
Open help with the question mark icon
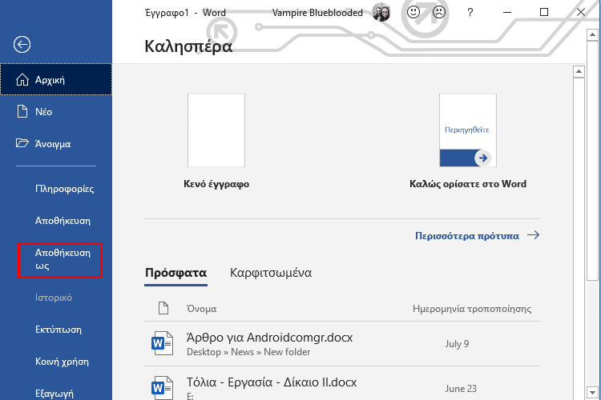(470, 13)
